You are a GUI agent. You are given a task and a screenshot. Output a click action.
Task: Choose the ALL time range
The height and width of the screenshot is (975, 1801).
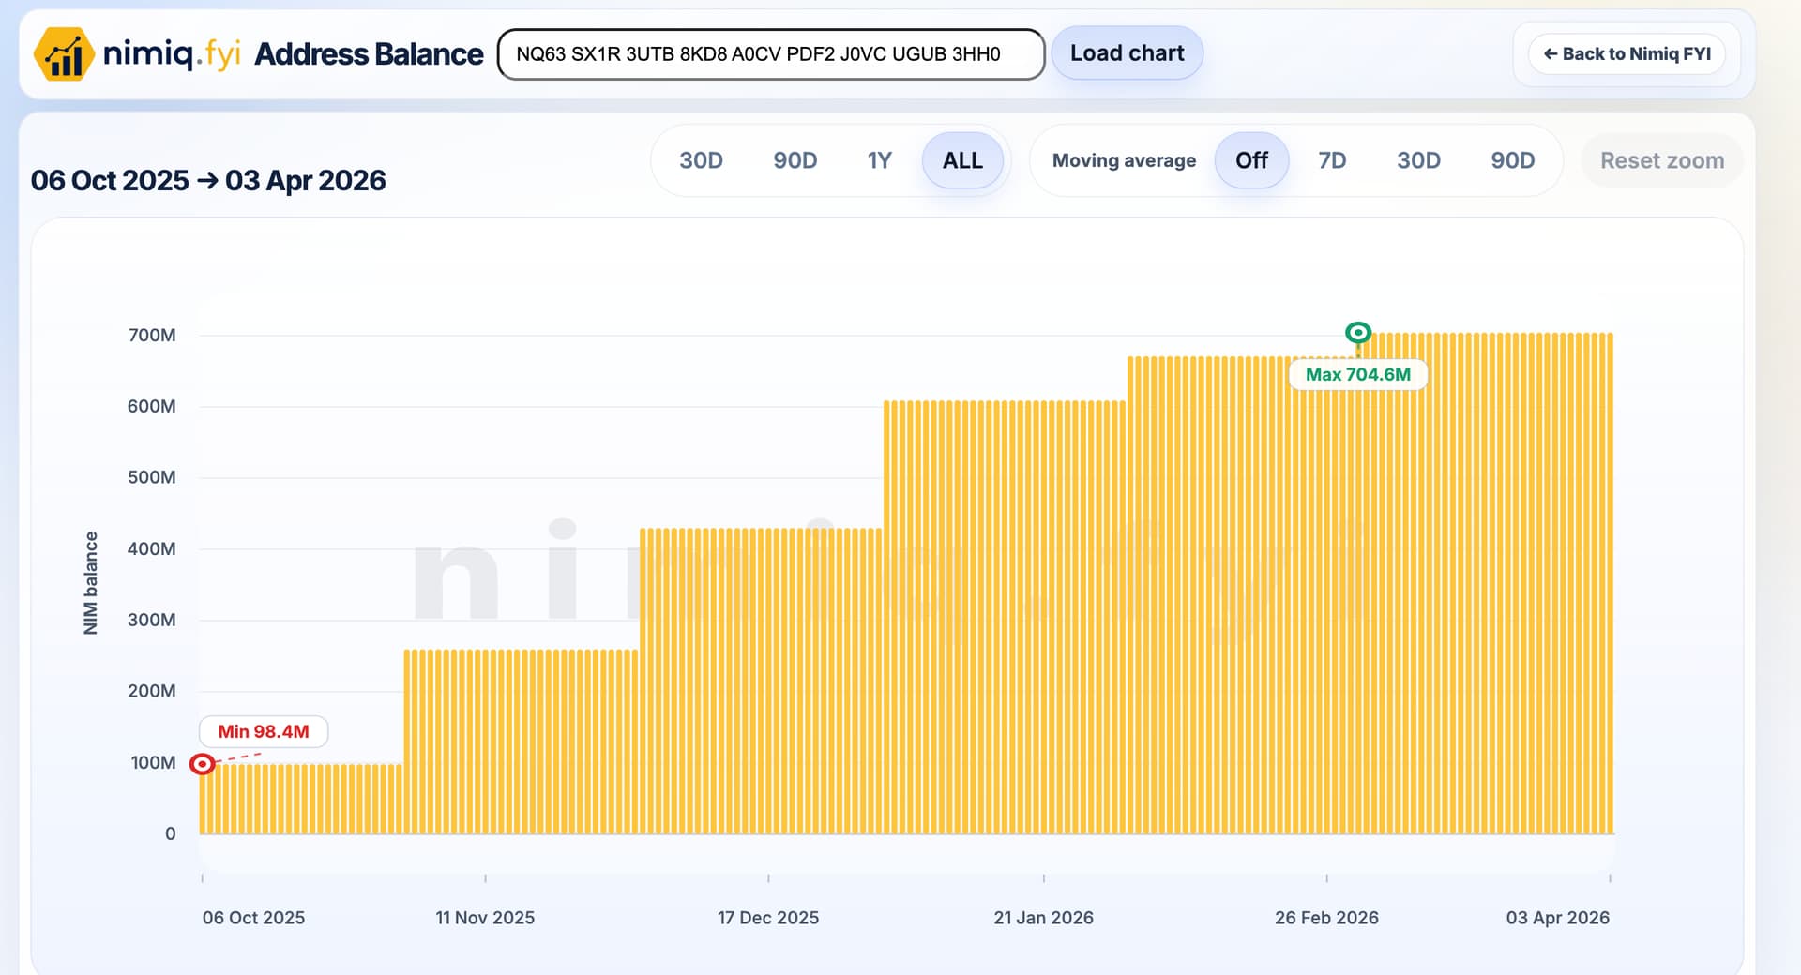pos(962,160)
